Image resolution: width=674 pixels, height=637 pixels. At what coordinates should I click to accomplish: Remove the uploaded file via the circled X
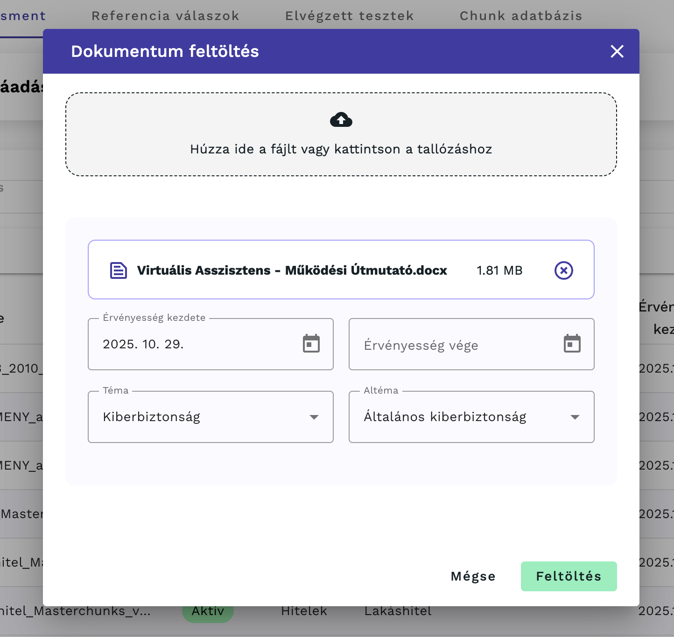(x=563, y=270)
